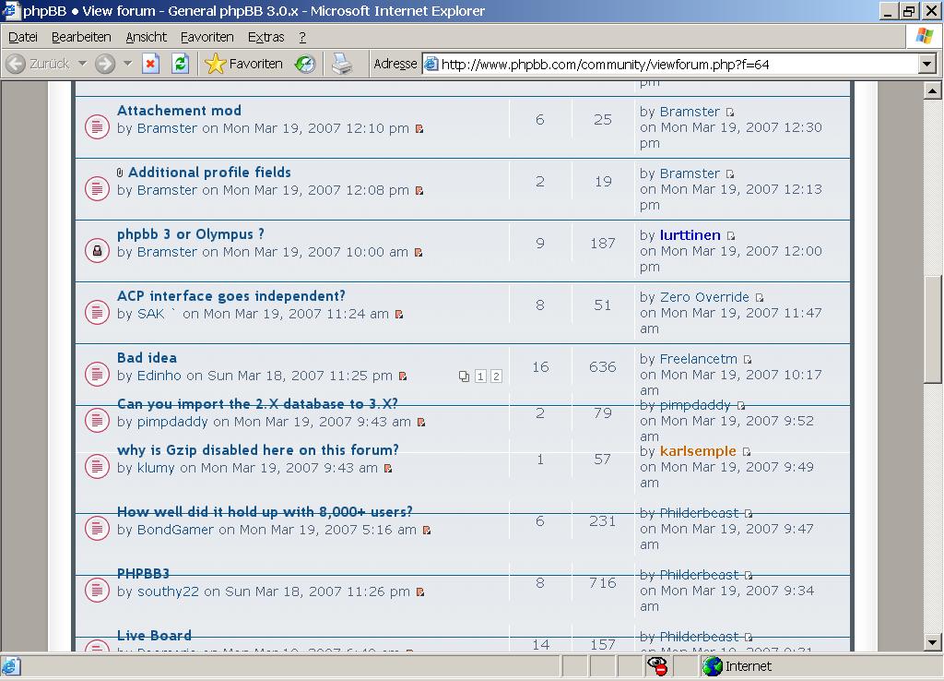Expand the address bar URL dropdown

pyautogui.click(x=926, y=64)
